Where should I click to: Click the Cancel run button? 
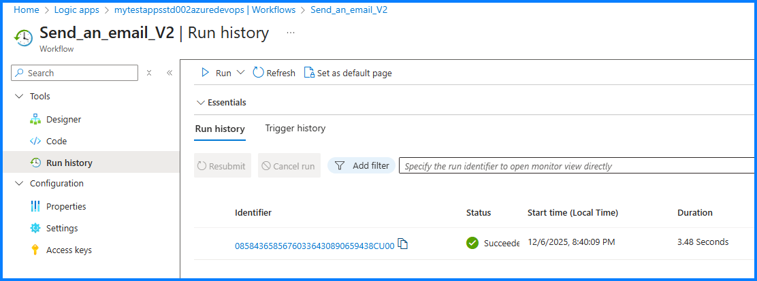289,166
